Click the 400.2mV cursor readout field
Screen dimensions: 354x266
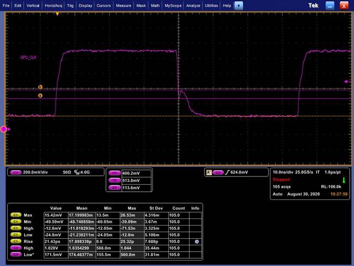pyautogui.click(x=137, y=173)
